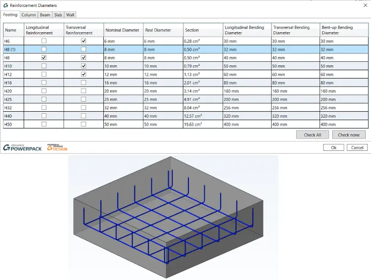
Task: Enable Longitudinal Reinforcement for H8 (1)
Action: point(44,49)
